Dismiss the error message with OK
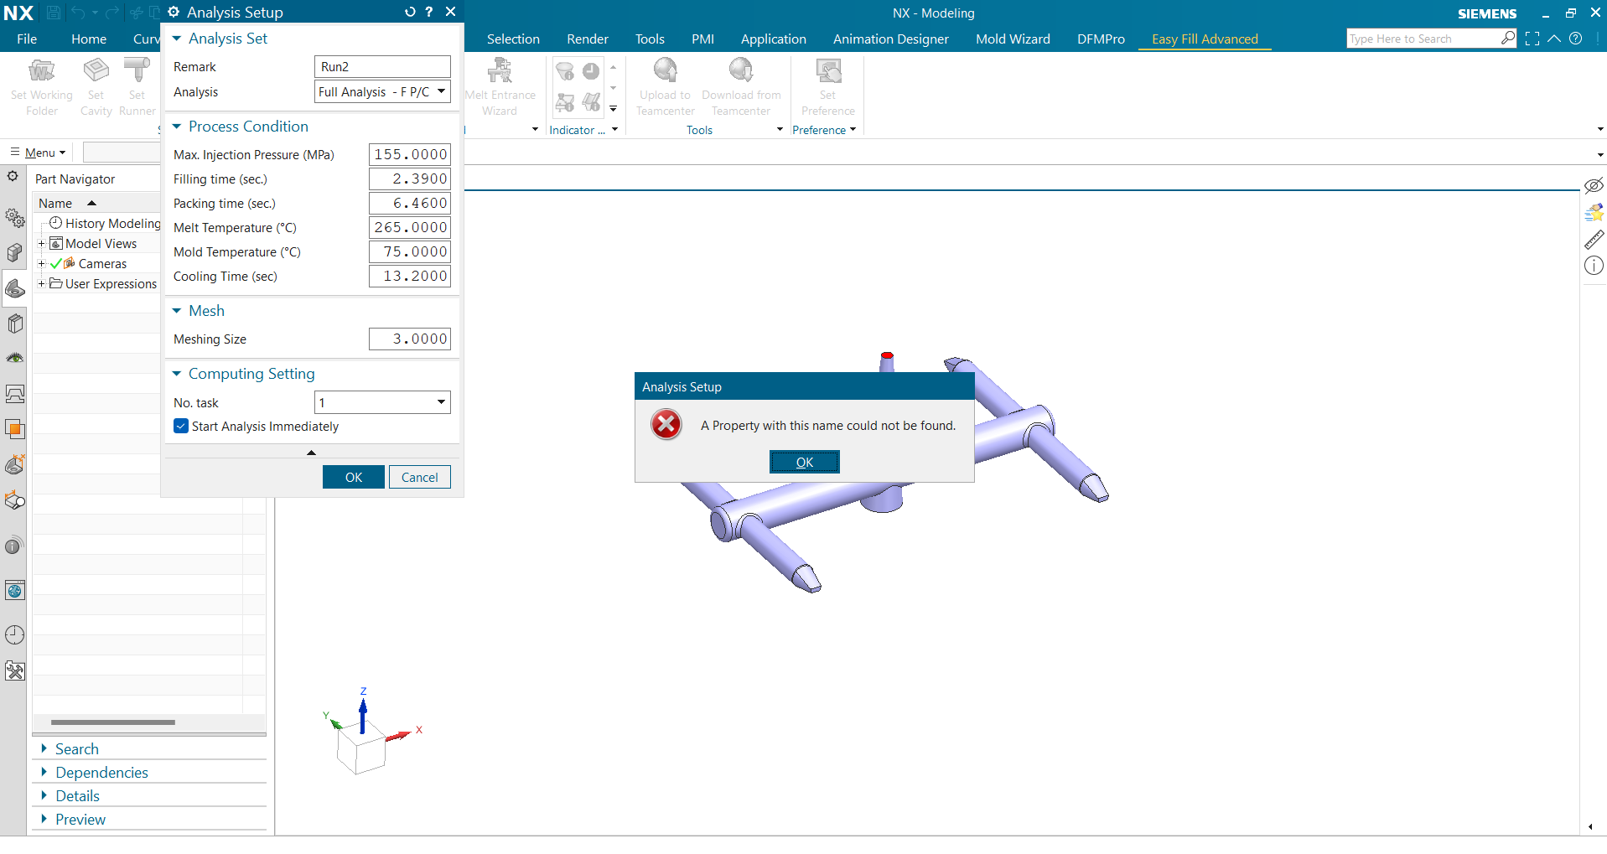Image resolution: width=1607 pixels, height=854 pixels. coord(804,462)
